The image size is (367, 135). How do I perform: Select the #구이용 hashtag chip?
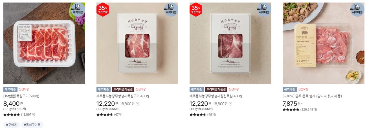click(12, 125)
